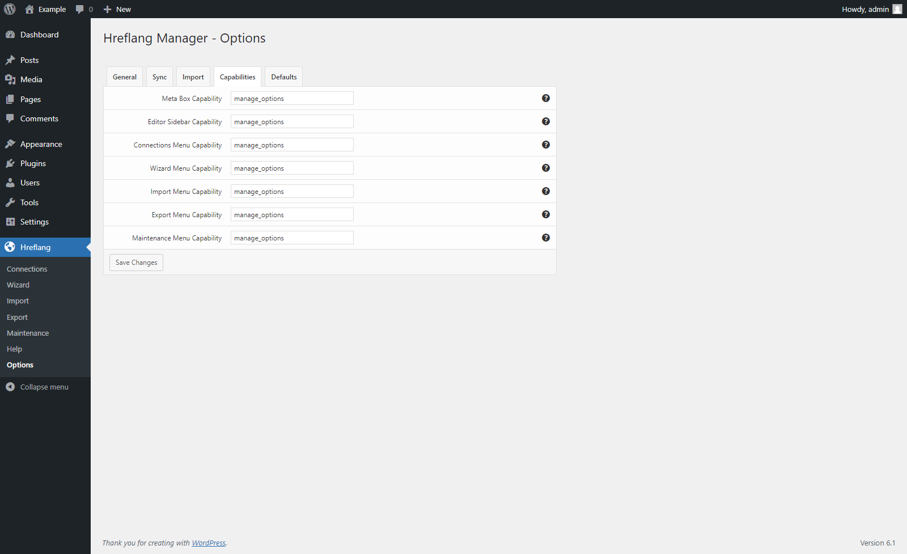
Task: Focus the Wizard Menu Capability field
Action: pos(292,168)
